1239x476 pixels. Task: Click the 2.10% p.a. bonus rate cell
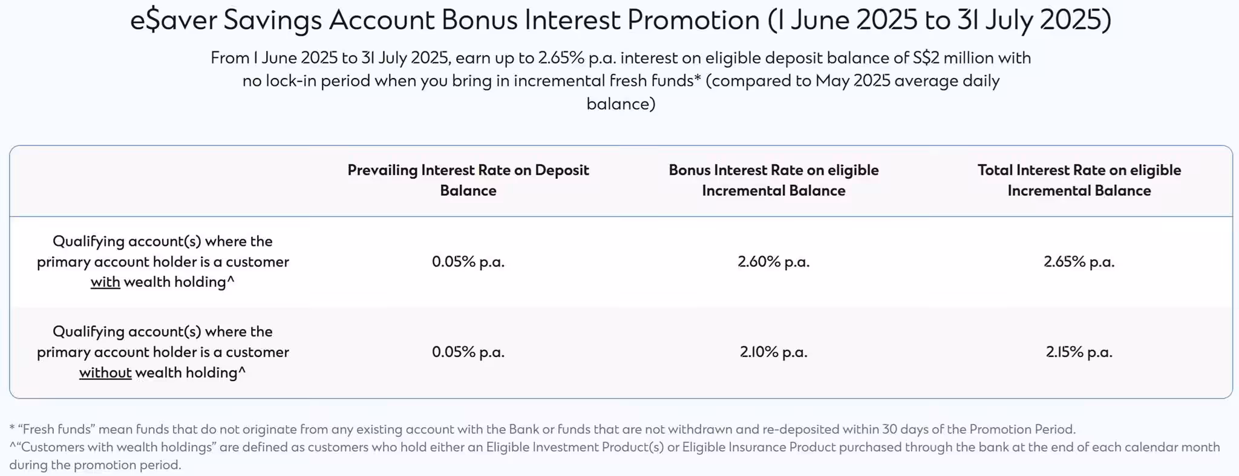point(773,352)
